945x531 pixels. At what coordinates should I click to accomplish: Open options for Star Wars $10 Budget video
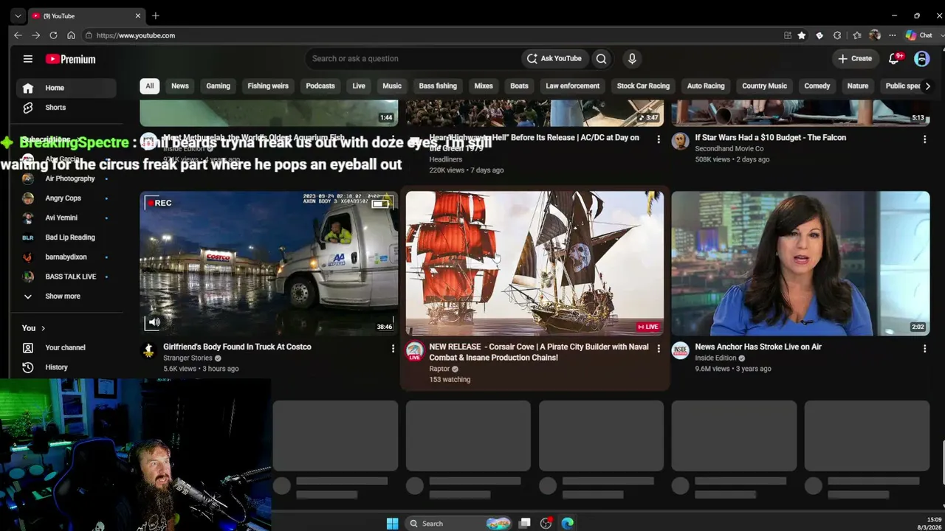tap(924, 139)
